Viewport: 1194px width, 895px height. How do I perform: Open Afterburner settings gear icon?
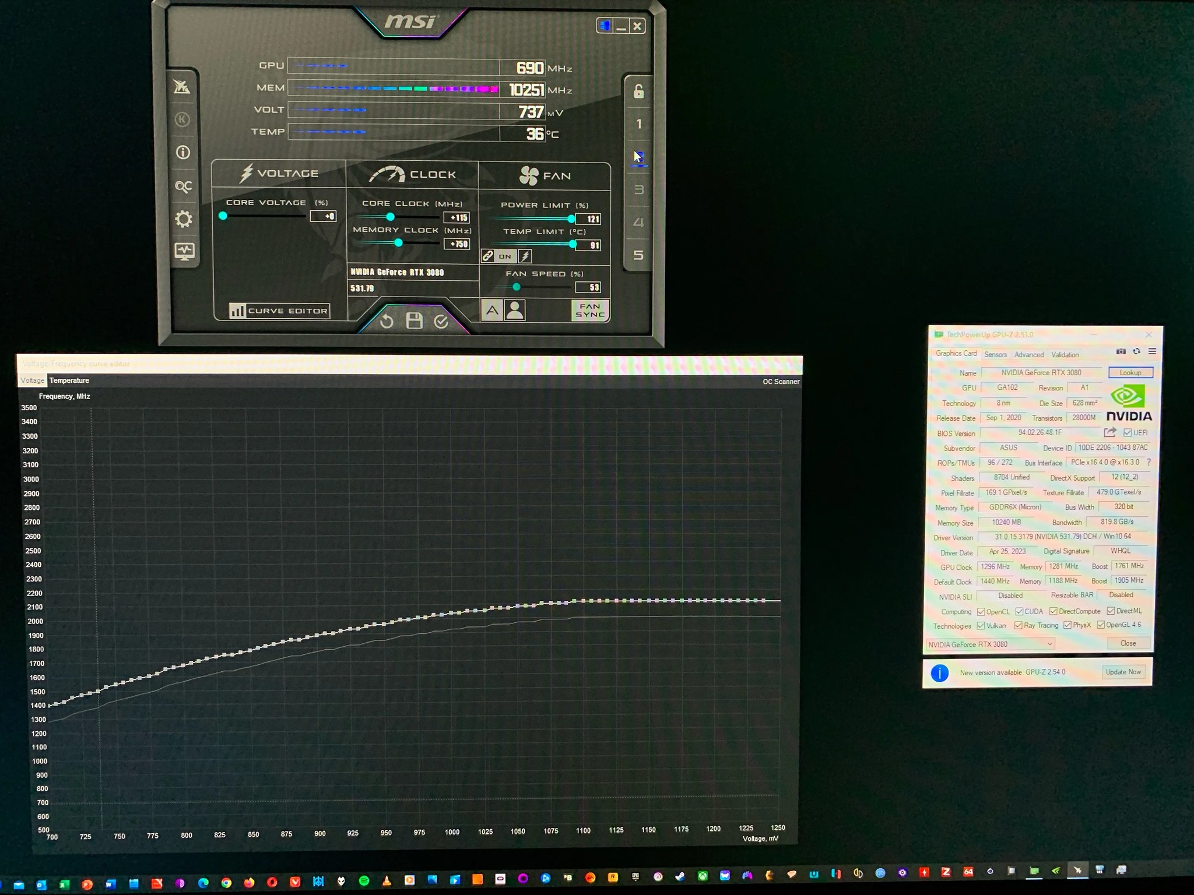click(x=183, y=220)
